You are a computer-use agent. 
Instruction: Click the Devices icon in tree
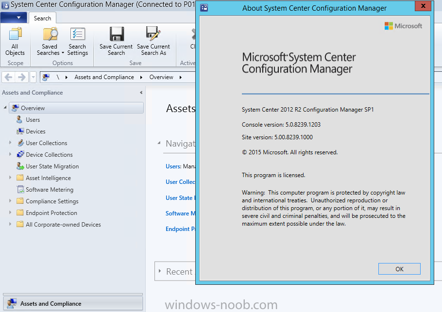click(x=20, y=131)
